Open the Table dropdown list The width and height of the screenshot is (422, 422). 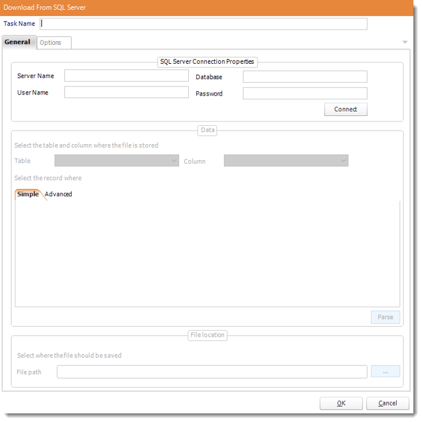[117, 161]
